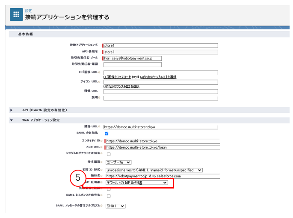Open the 件名種別 ユーザー名 dropdown

coord(118,162)
